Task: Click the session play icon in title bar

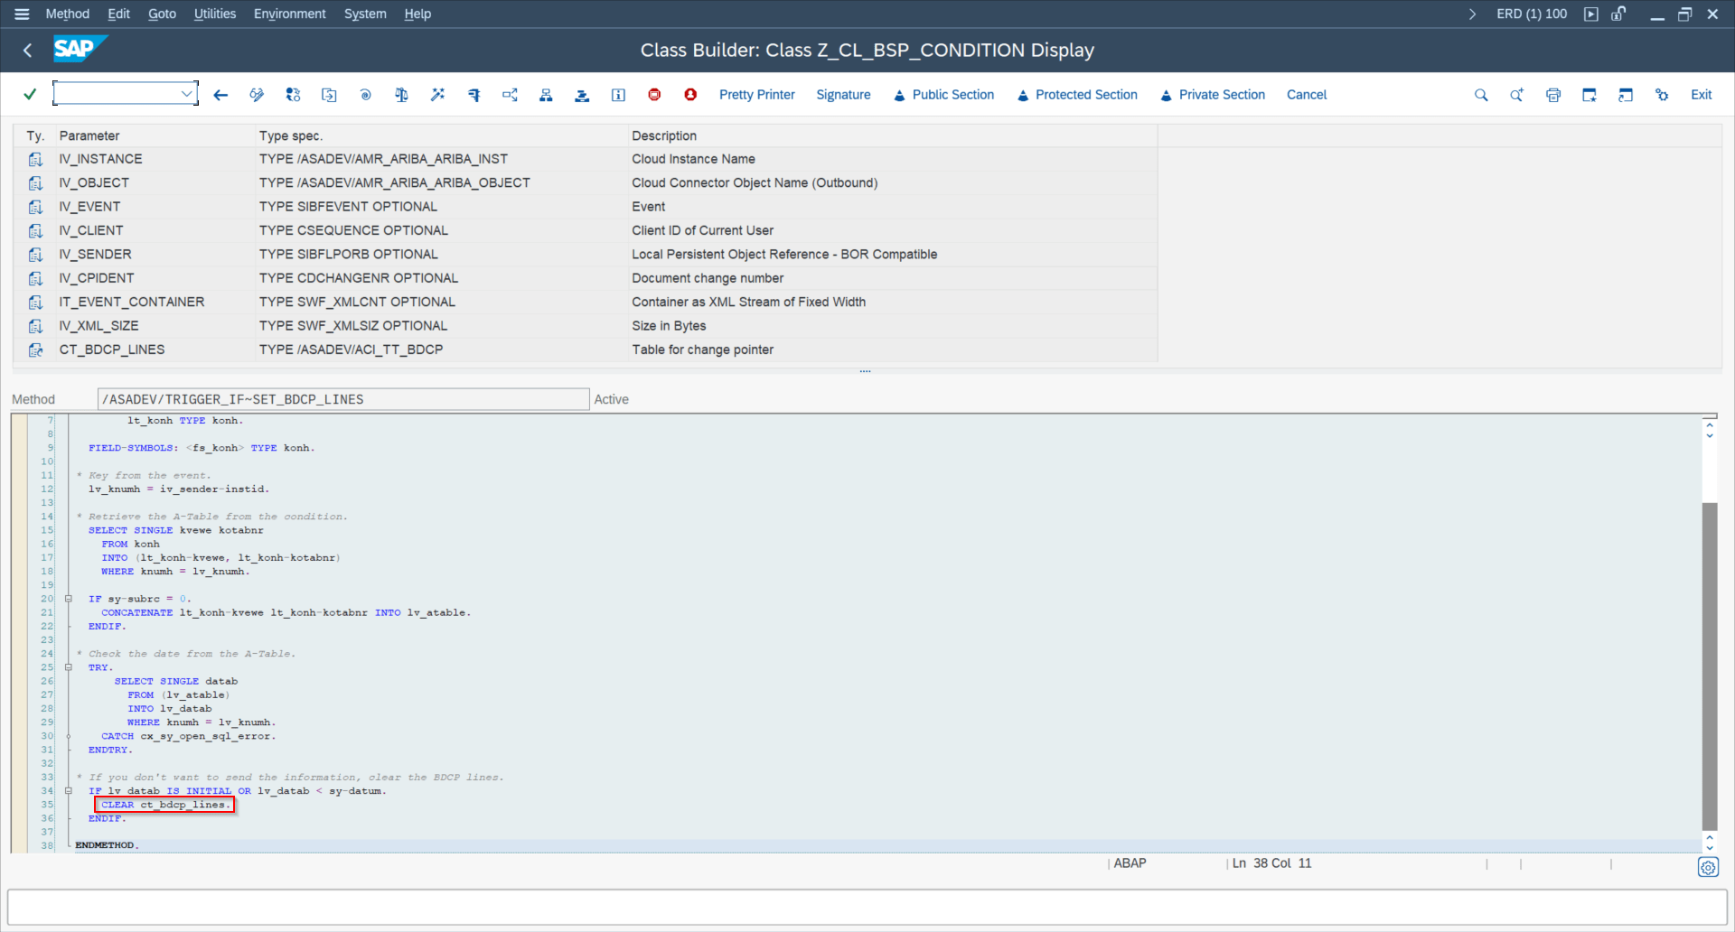Action: pos(1591,14)
